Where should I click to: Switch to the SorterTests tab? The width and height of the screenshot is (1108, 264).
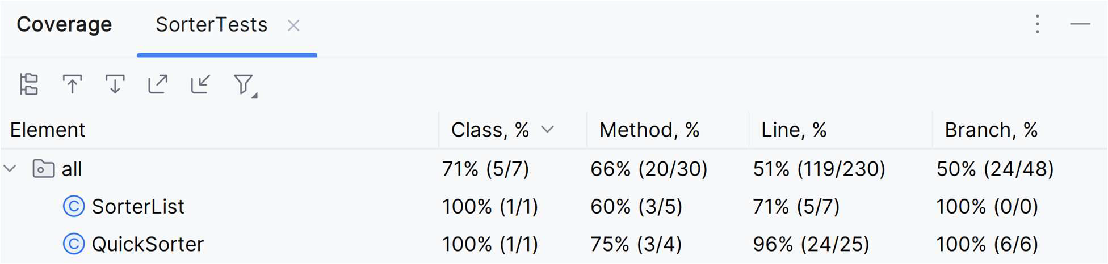(x=211, y=25)
